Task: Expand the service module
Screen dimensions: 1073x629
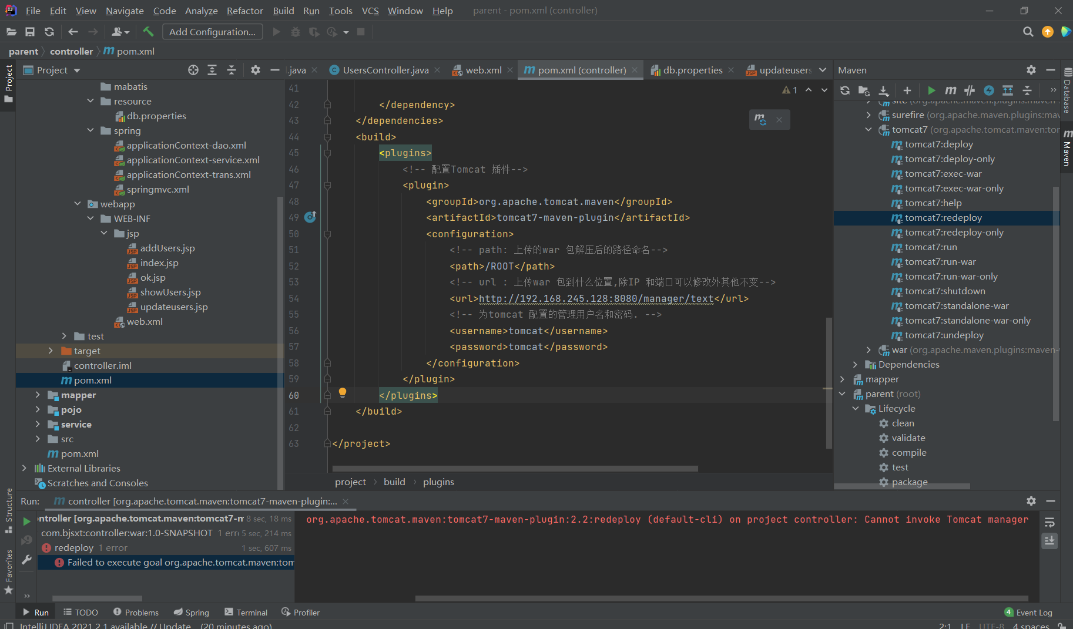Action: (38, 424)
